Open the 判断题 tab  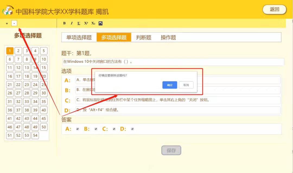[x=144, y=37]
